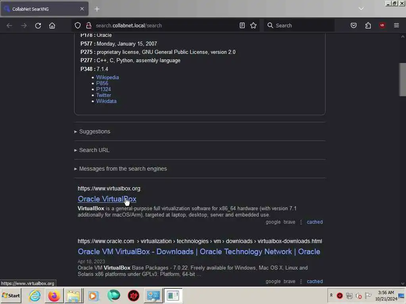Open cached version of Oracle downloads result
The image size is (406, 304).
click(x=315, y=281)
